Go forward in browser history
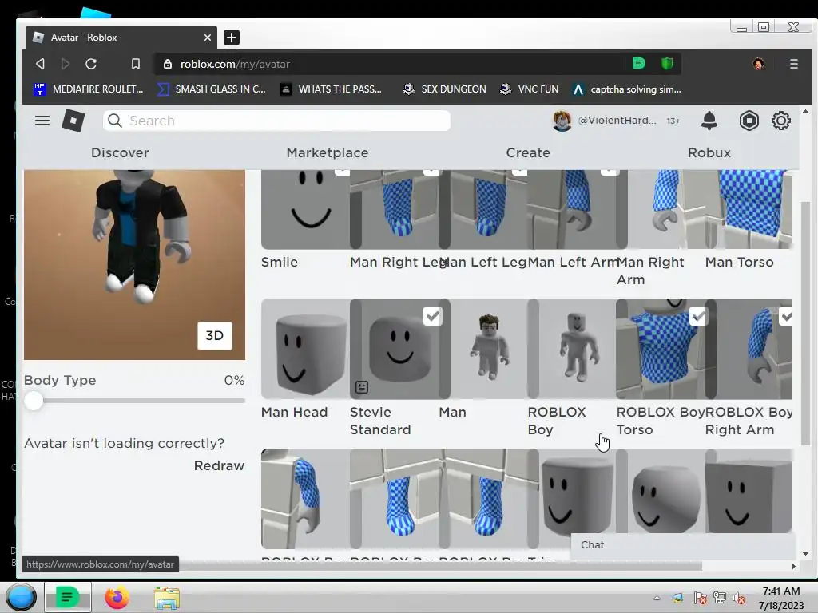This screenshot has height=613, width=818. click(66, 64)
